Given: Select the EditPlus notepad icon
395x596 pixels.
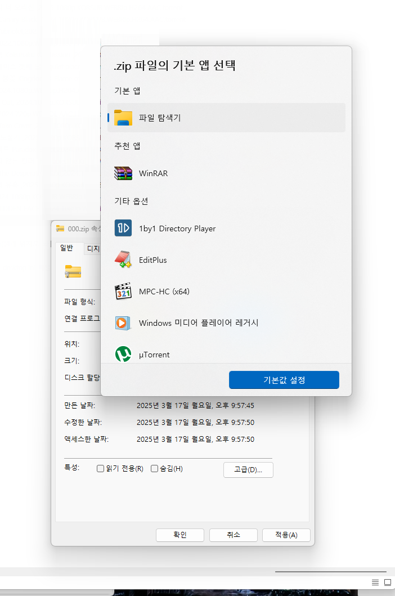Looking at the screenshot, I should [x=123, y=259].
